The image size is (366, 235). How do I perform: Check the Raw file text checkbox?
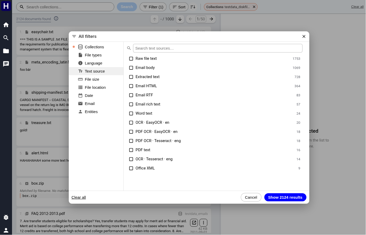[x=131, y=59]
